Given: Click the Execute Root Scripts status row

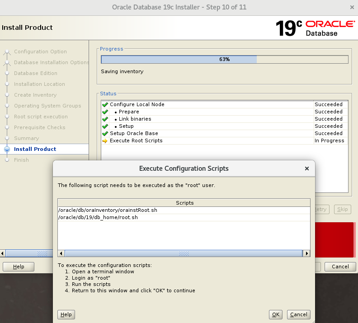Looking at the screenshot, I should pos(225,141).
